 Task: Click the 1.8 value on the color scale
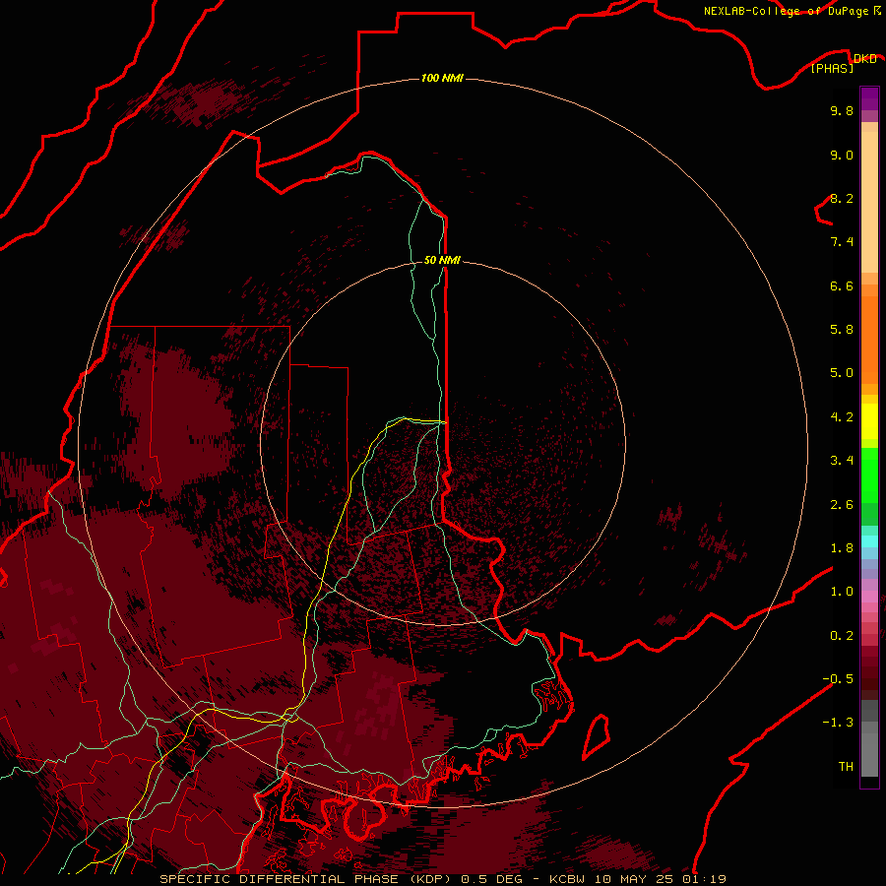(x=842, y=548)
